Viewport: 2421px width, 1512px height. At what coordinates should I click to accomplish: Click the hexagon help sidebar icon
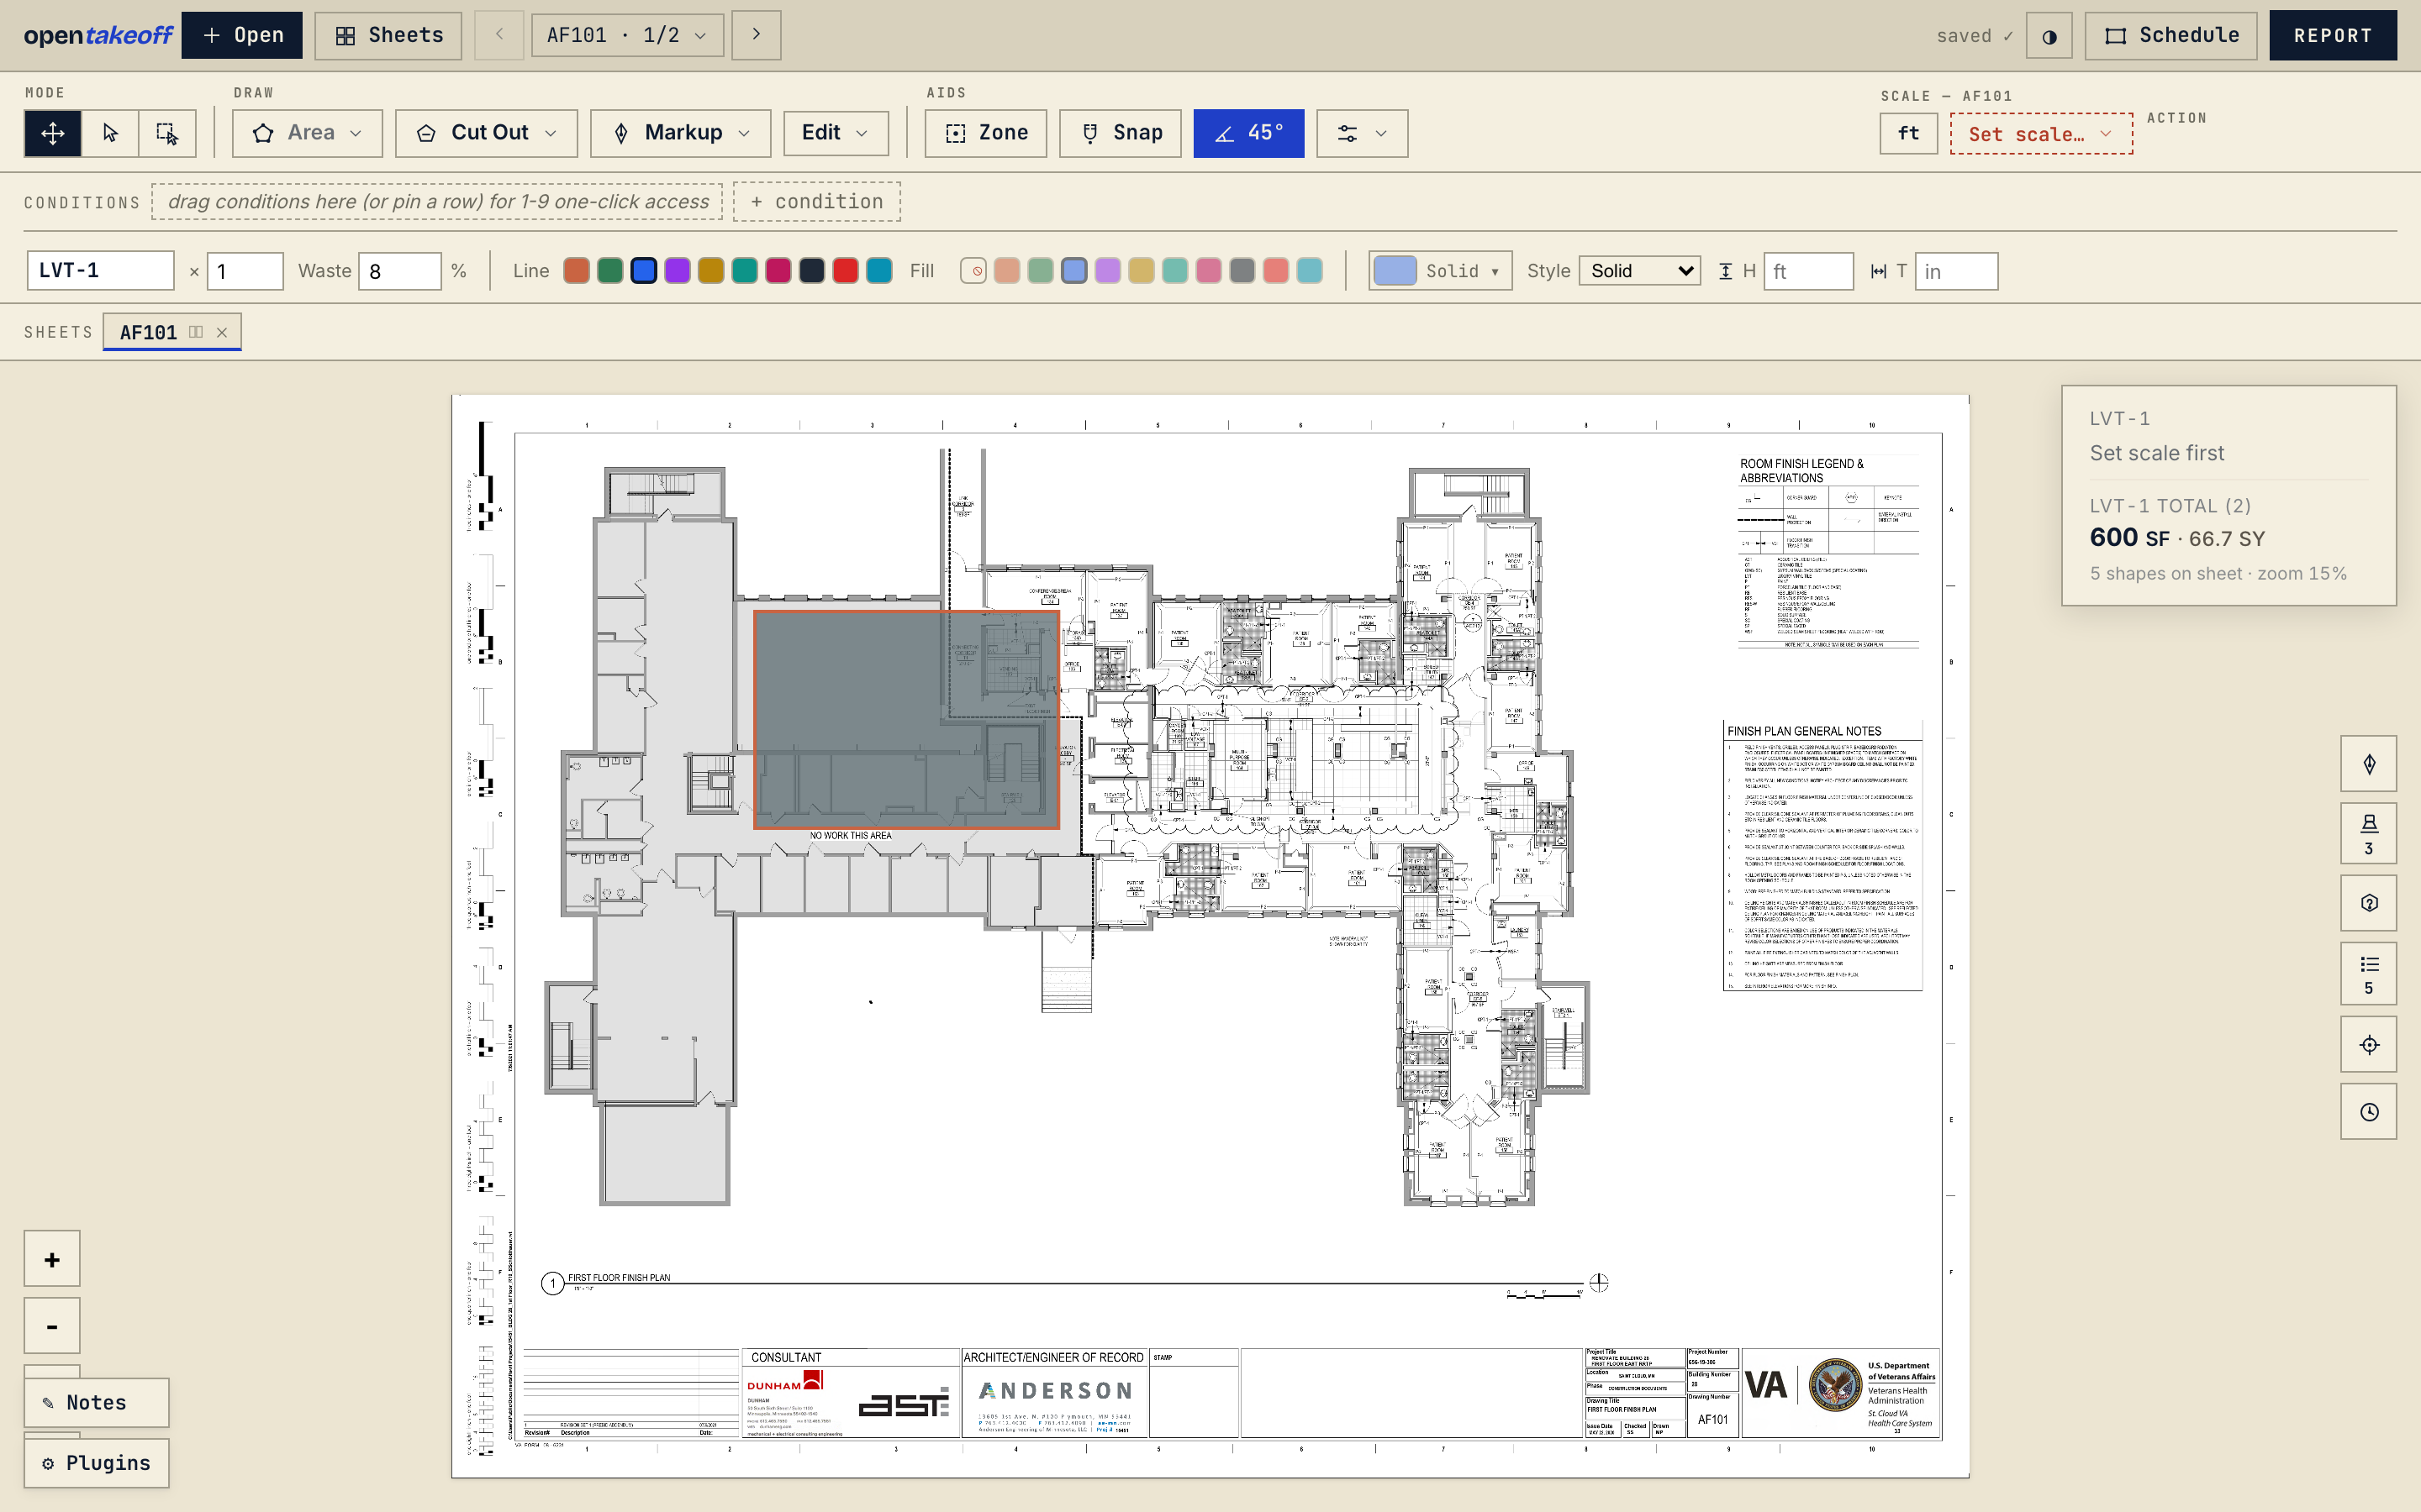point(2369,903)
